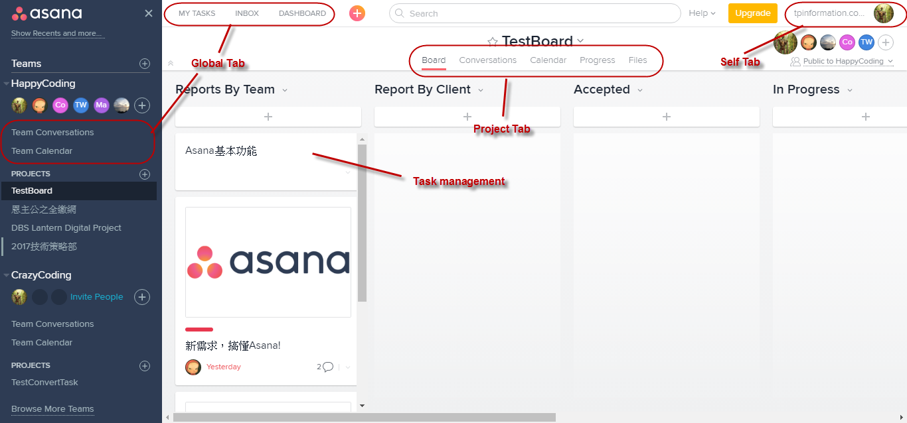Open CrazyCoding Team Conversations

52,324
